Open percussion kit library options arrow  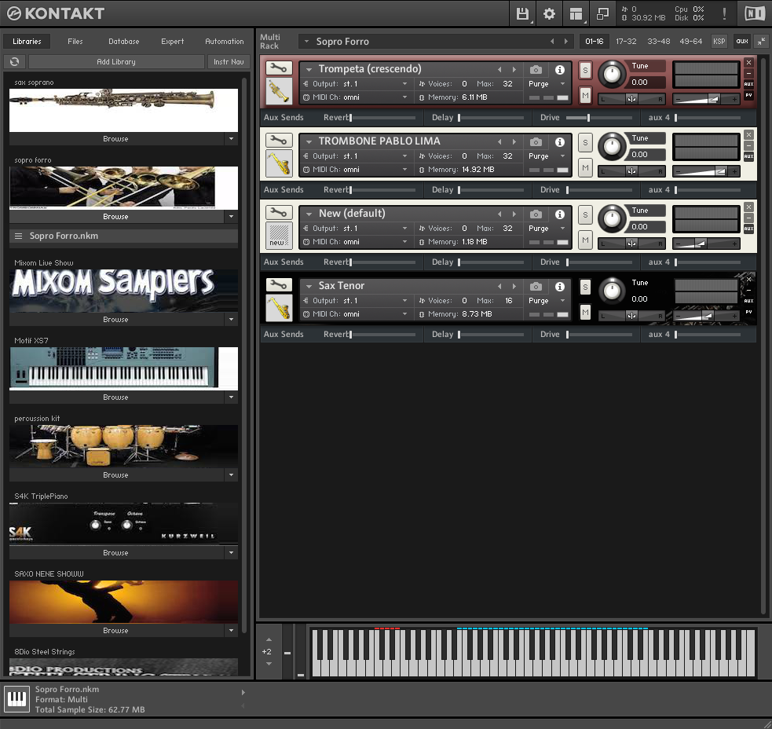click(x=231, y=474)
